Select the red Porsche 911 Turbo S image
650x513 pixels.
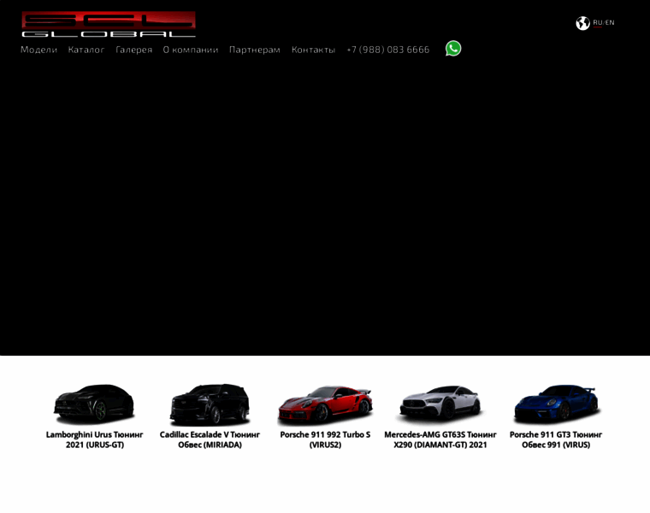tap(325, 405)
